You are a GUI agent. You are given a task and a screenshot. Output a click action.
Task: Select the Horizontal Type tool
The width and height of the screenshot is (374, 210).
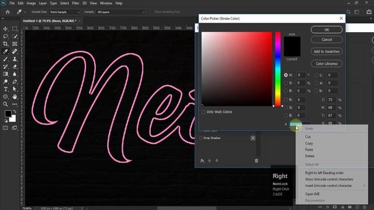tap(5, 89)
